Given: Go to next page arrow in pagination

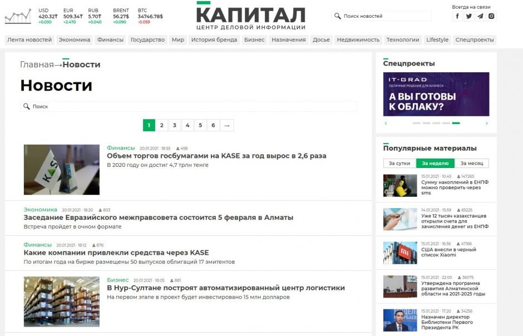Looking at the screenshot, I should (226, 126).
